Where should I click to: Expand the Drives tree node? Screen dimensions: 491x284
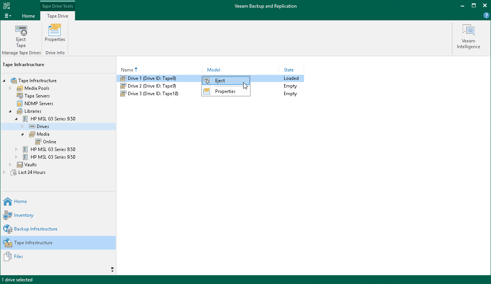tap(23, 127)
